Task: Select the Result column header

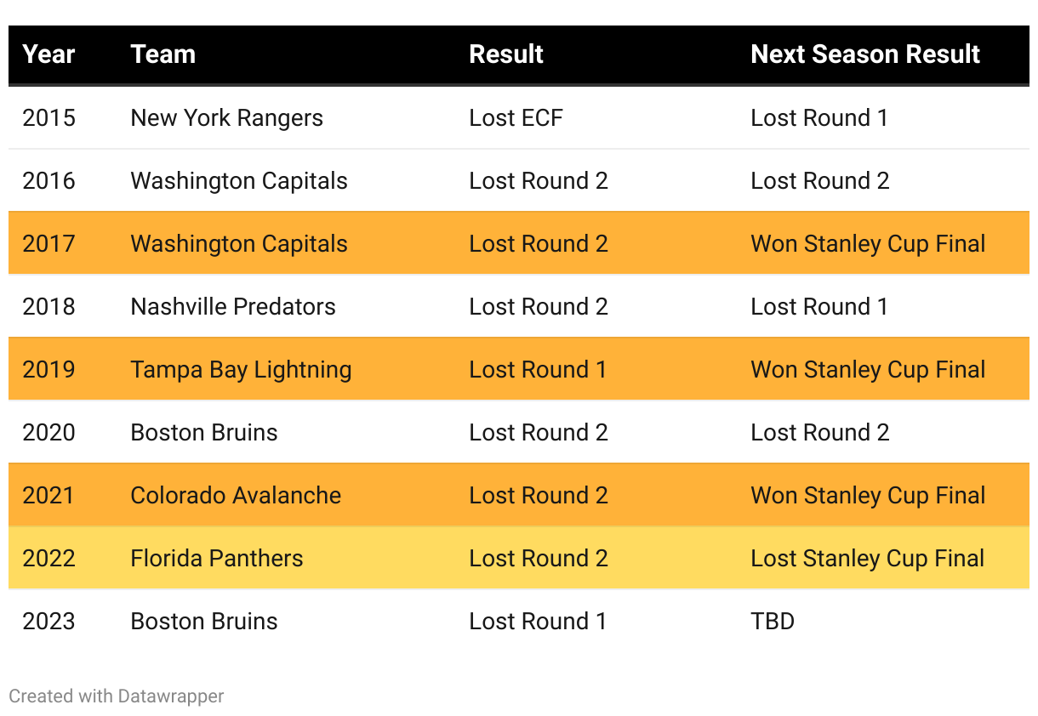Action: tap(506, 54)
